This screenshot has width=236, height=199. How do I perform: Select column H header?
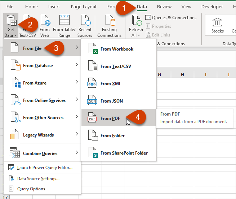point(182,75)
